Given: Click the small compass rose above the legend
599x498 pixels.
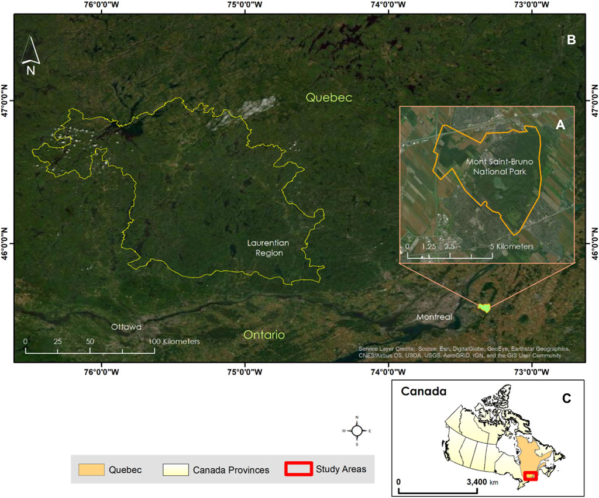Looking at the screenshot, I should tap(357, 431).
